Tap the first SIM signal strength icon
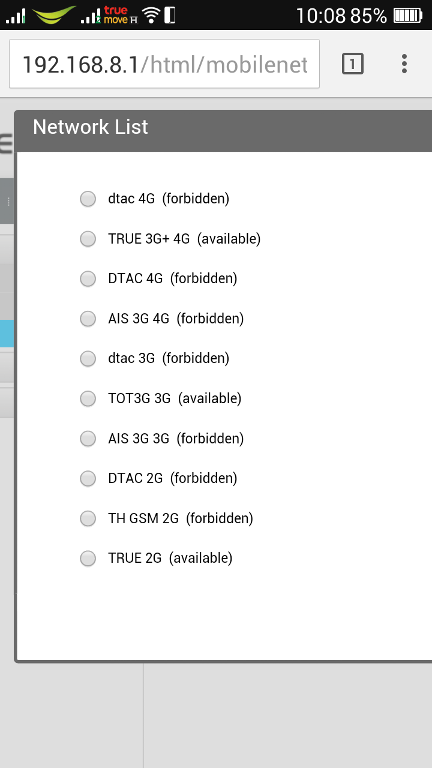This screenshot has height=768, width=432. (16, 16)
